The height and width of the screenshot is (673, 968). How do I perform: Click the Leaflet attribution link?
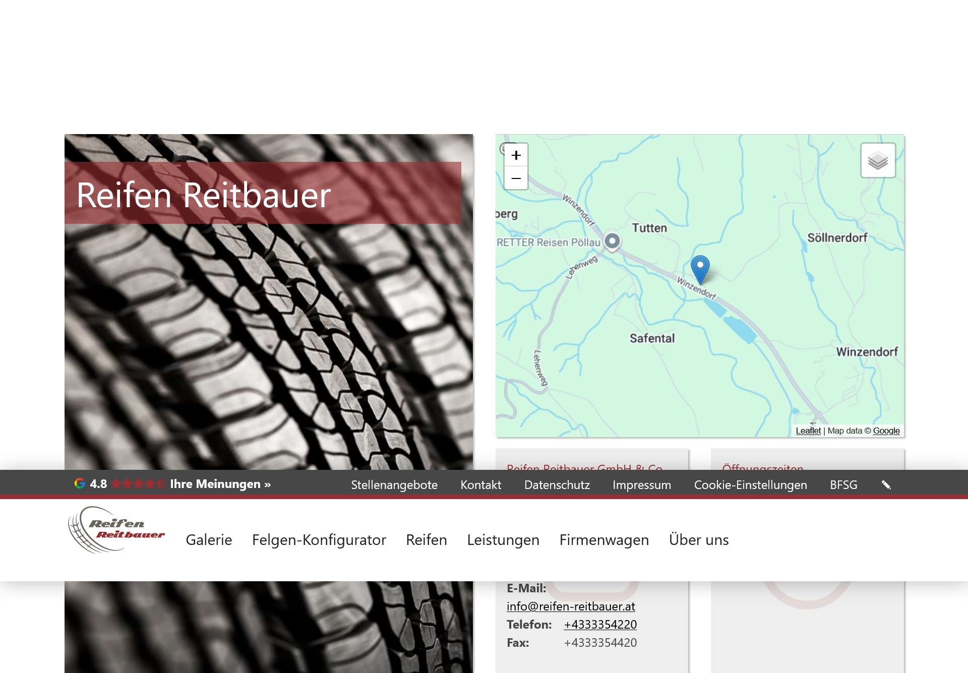[x=808, y=431]
